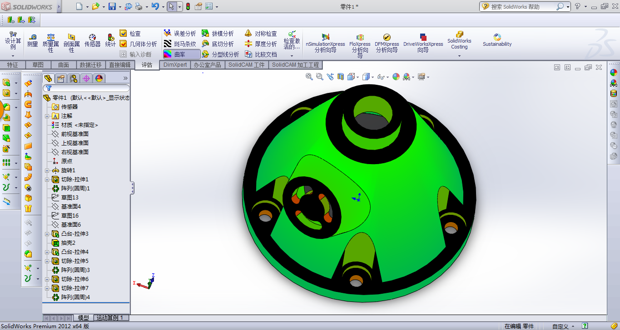The height and width of the screenshot is (330, 620).
Task: Click the 自定义 units dropdown in status bar
Action: [563, 326]
